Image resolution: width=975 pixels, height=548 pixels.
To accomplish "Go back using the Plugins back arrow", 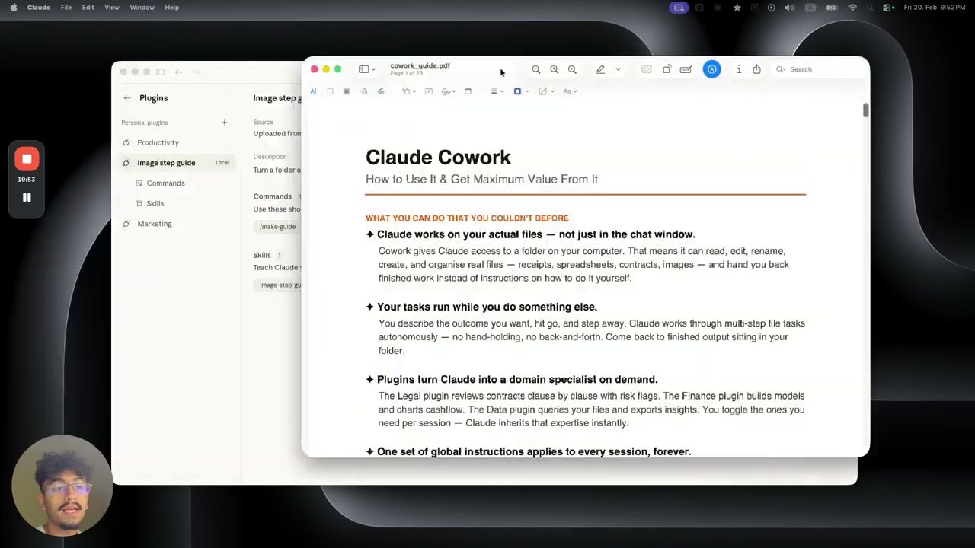I will pyautogui.click(x=127, y=98).
